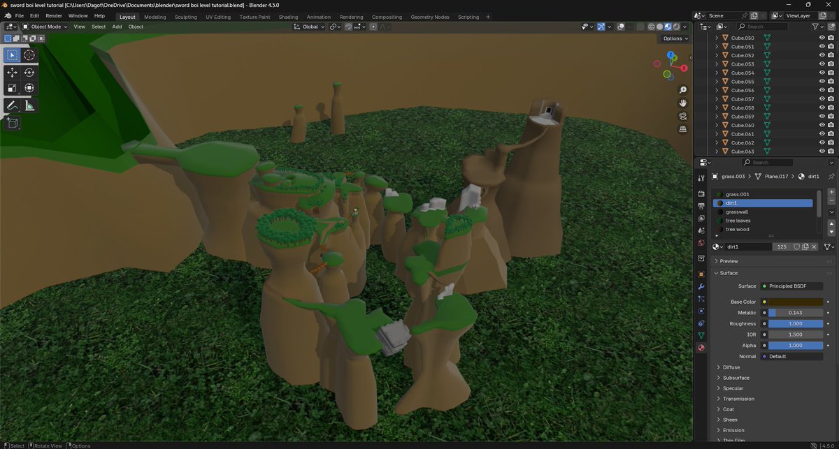Adjust the Metallic slider
The height and width of the screenshot is (449, 839).
pos(796,313)
